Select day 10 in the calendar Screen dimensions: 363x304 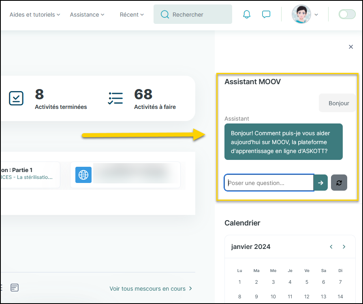[273, 297]
